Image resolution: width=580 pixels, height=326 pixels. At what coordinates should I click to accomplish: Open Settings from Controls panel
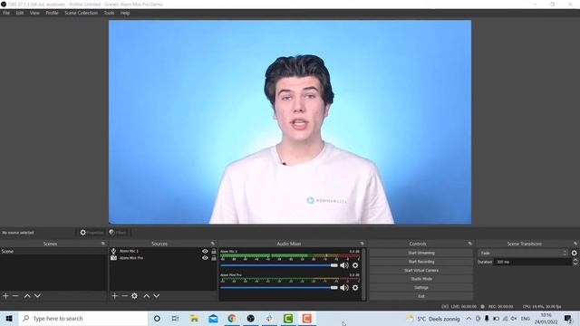tap(421, 288)
